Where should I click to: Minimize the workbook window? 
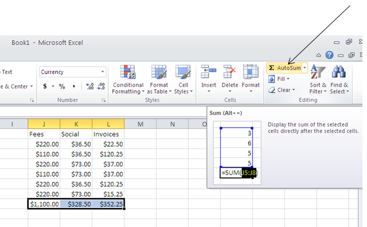pos(341,55)
